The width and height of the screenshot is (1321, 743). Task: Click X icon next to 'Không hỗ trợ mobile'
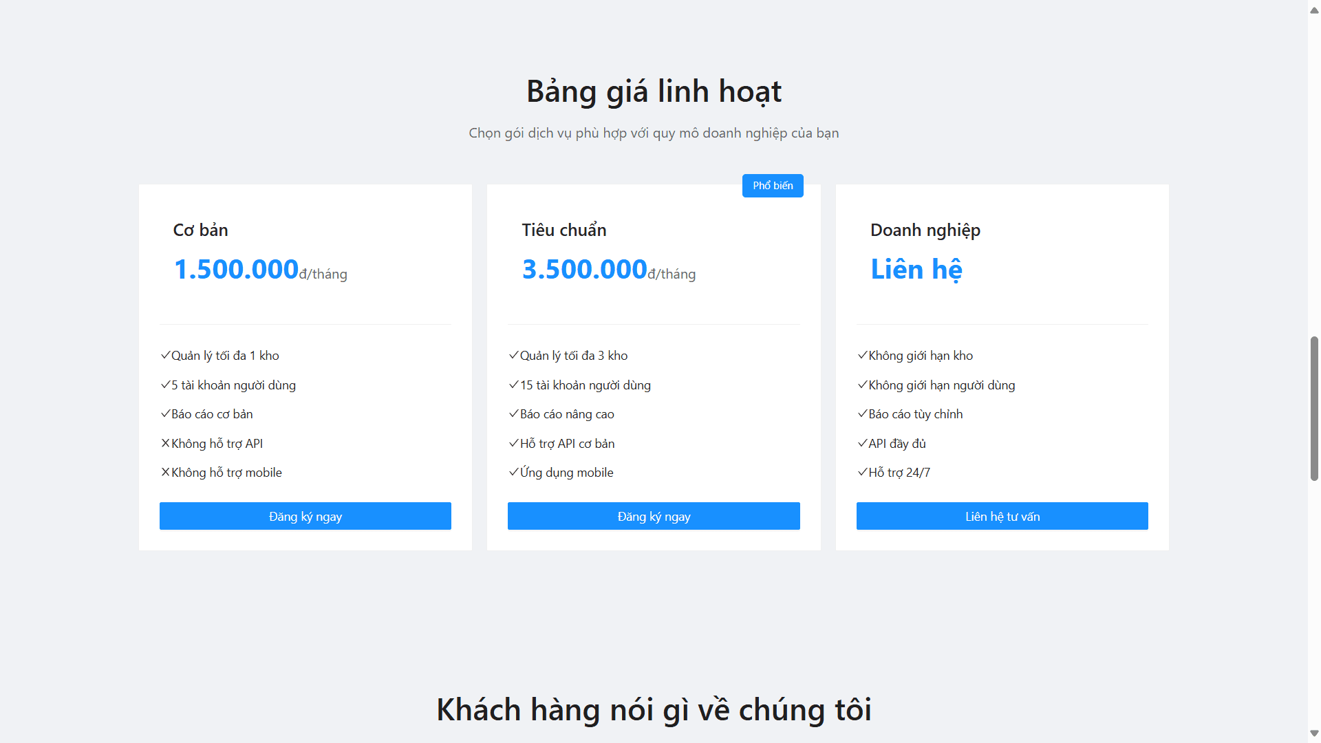coord(165,473)
